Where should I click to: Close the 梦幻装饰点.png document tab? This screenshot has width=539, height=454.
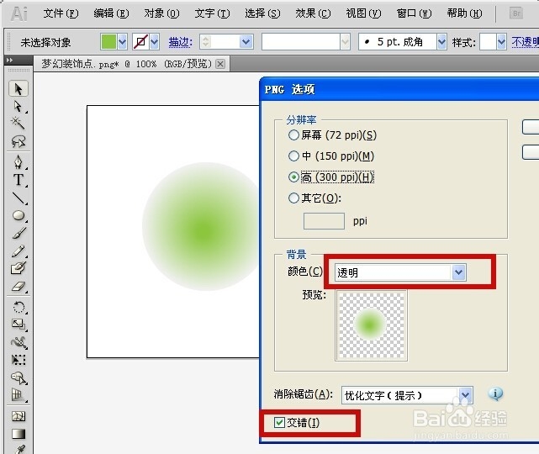220,64
